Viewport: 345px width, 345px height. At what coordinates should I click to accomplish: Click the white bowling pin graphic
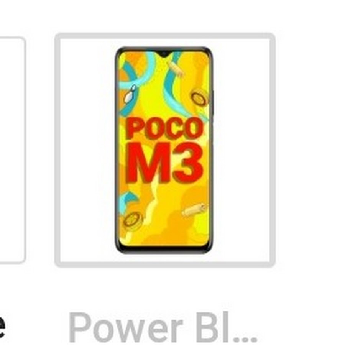pyautogui.click(x=130, y=94)
